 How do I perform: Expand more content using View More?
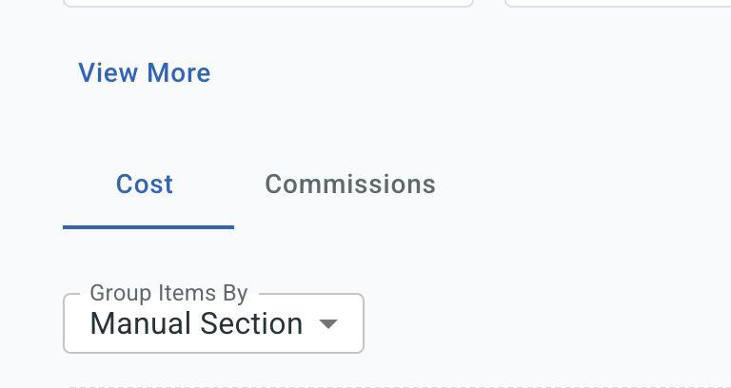click(x=144, y=73)
